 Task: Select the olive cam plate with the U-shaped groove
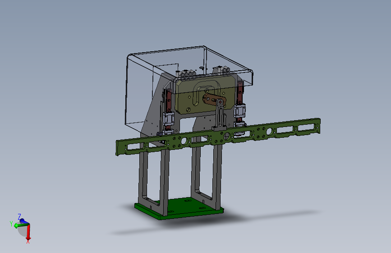pos(184,99)
